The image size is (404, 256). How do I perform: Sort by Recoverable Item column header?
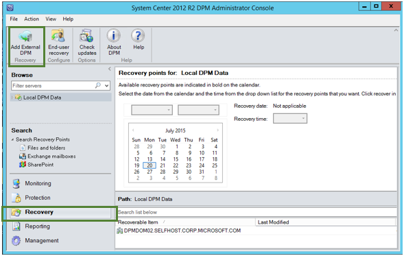coord(185,222)
